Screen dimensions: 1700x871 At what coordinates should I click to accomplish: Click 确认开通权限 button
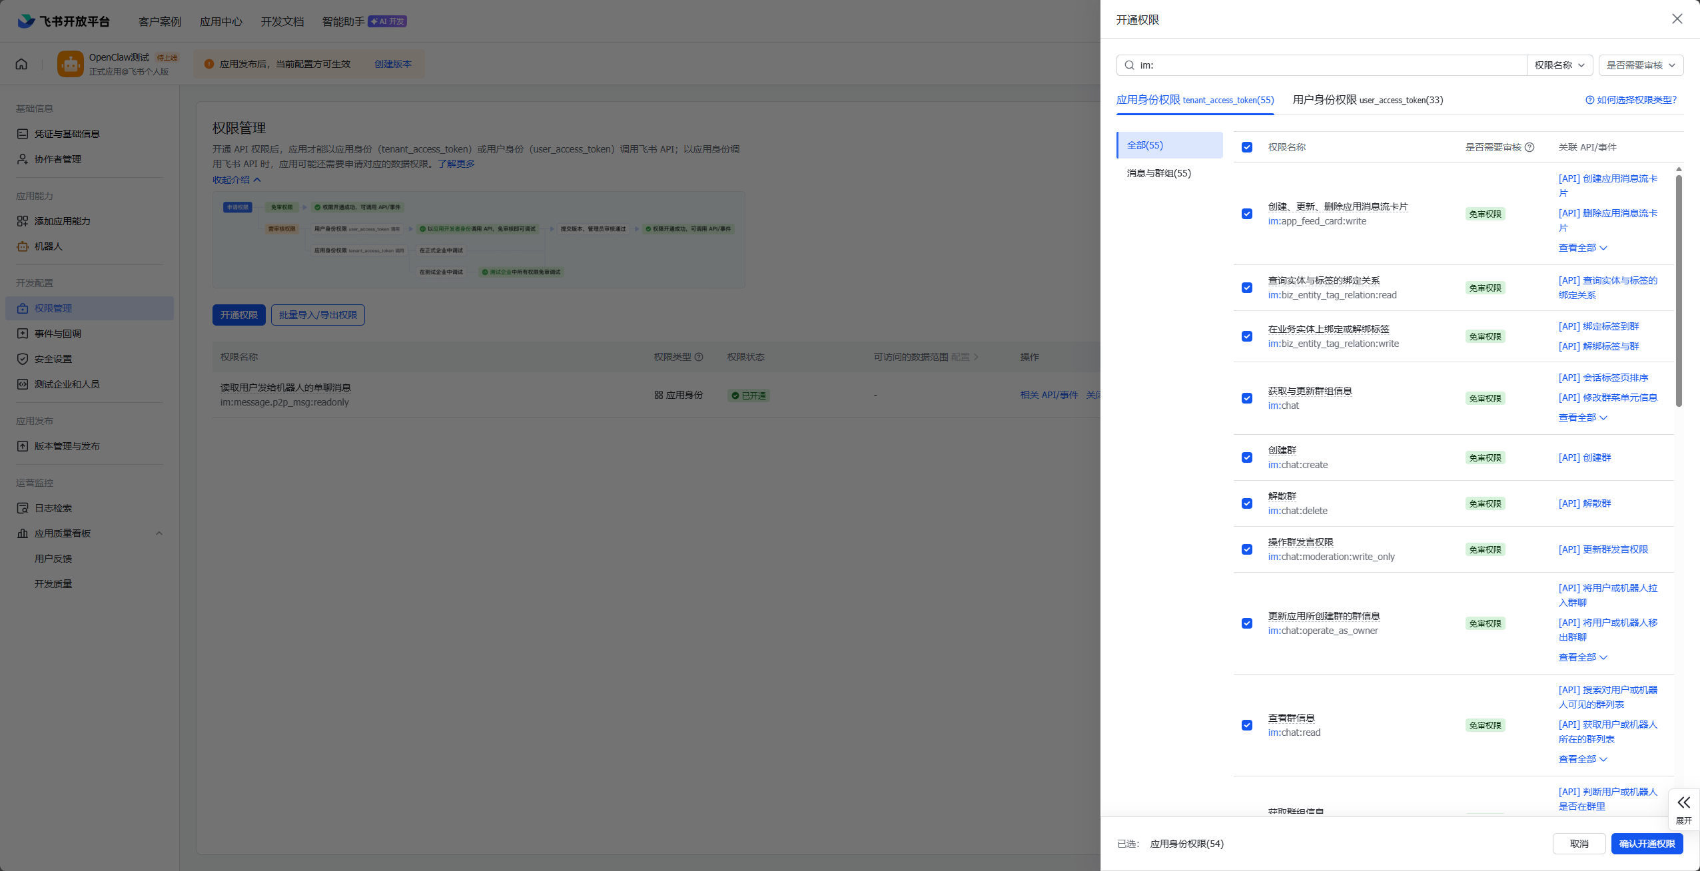pyautogui.click(x=1647, y=844)
